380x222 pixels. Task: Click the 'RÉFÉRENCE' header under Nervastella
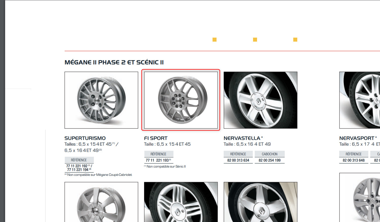pos(238,154)
